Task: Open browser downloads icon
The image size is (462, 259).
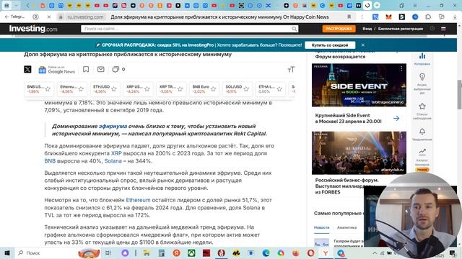Action: click(x=455, y=17)
